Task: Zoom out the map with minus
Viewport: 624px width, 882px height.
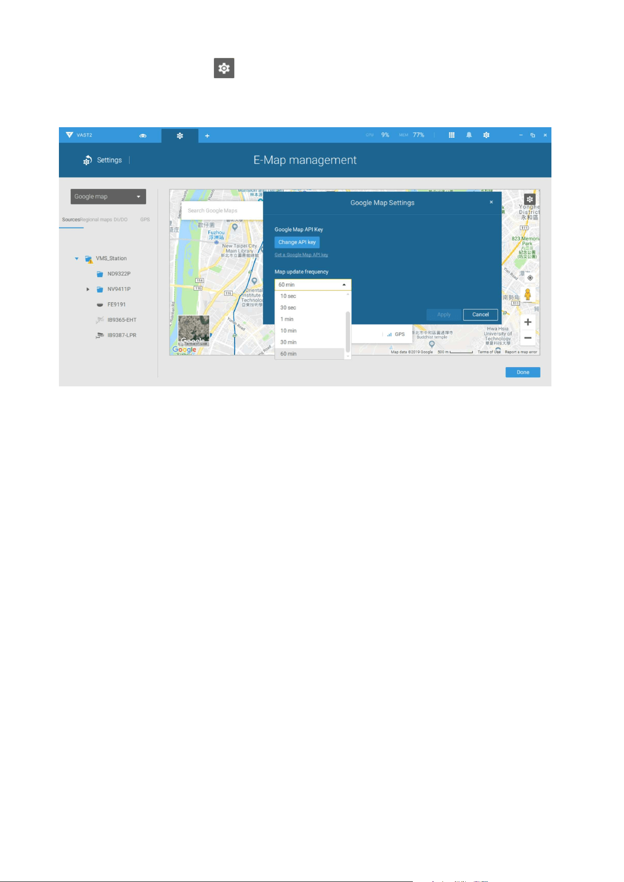Action: 528,338
